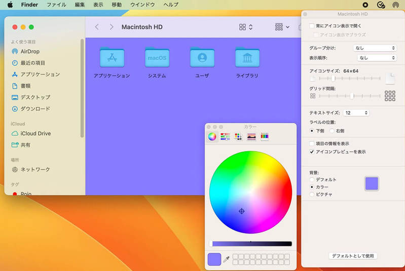Screen dimensions: 405x271
Task: Select ピクチャ background radio
Action: pyautogui.click(x=312, y=195)
